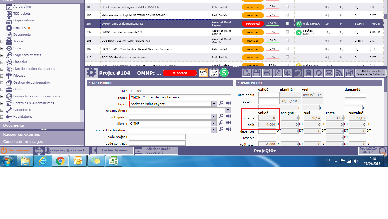Expand the Travail menu node
The image size is (388, 219).
click(2, 42)
